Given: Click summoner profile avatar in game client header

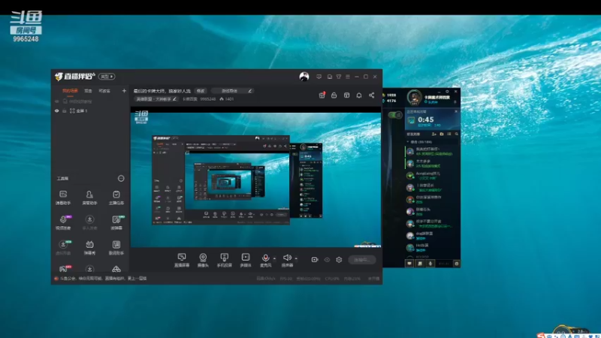Looking at the screenshot, I should [x=415, y=98].
